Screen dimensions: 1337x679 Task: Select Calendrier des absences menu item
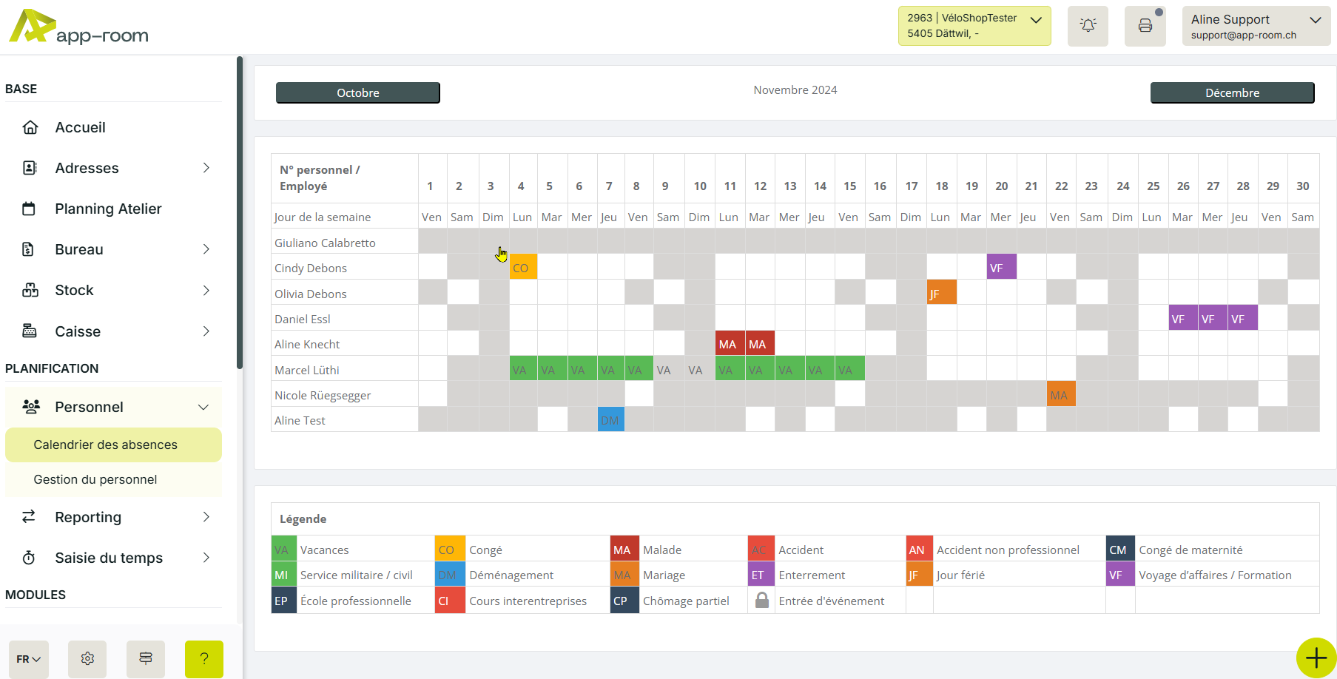(x=106, y=445)
